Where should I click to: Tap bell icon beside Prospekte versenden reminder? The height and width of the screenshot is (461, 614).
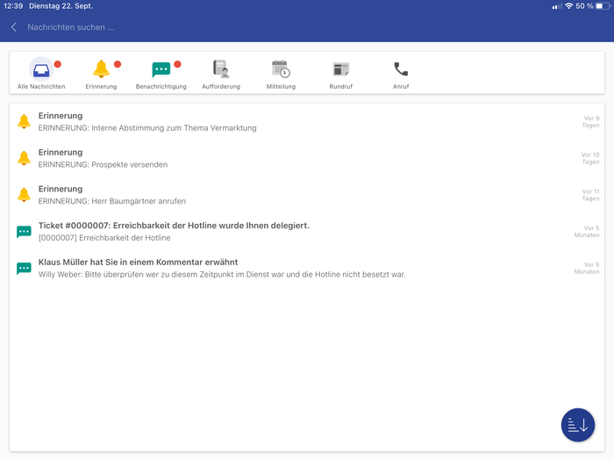tap(24, 158)
